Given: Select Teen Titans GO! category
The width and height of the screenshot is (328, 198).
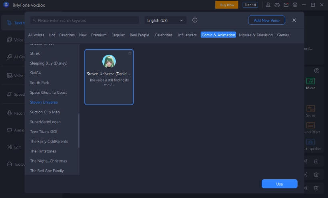Looking at the screenshot, I should point(44,131).
